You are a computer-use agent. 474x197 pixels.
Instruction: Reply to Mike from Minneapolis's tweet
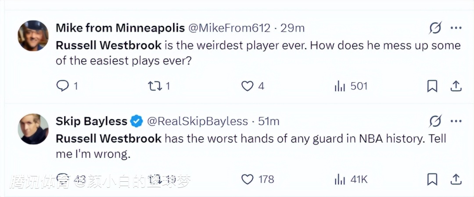[63, 86]
